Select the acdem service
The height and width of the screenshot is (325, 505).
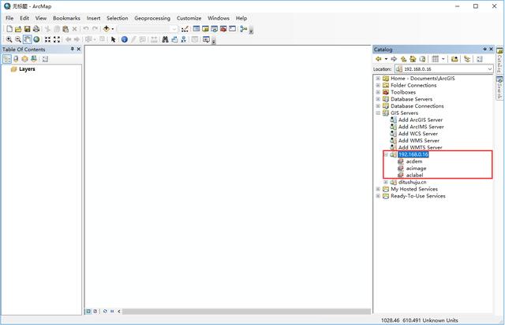413,161
